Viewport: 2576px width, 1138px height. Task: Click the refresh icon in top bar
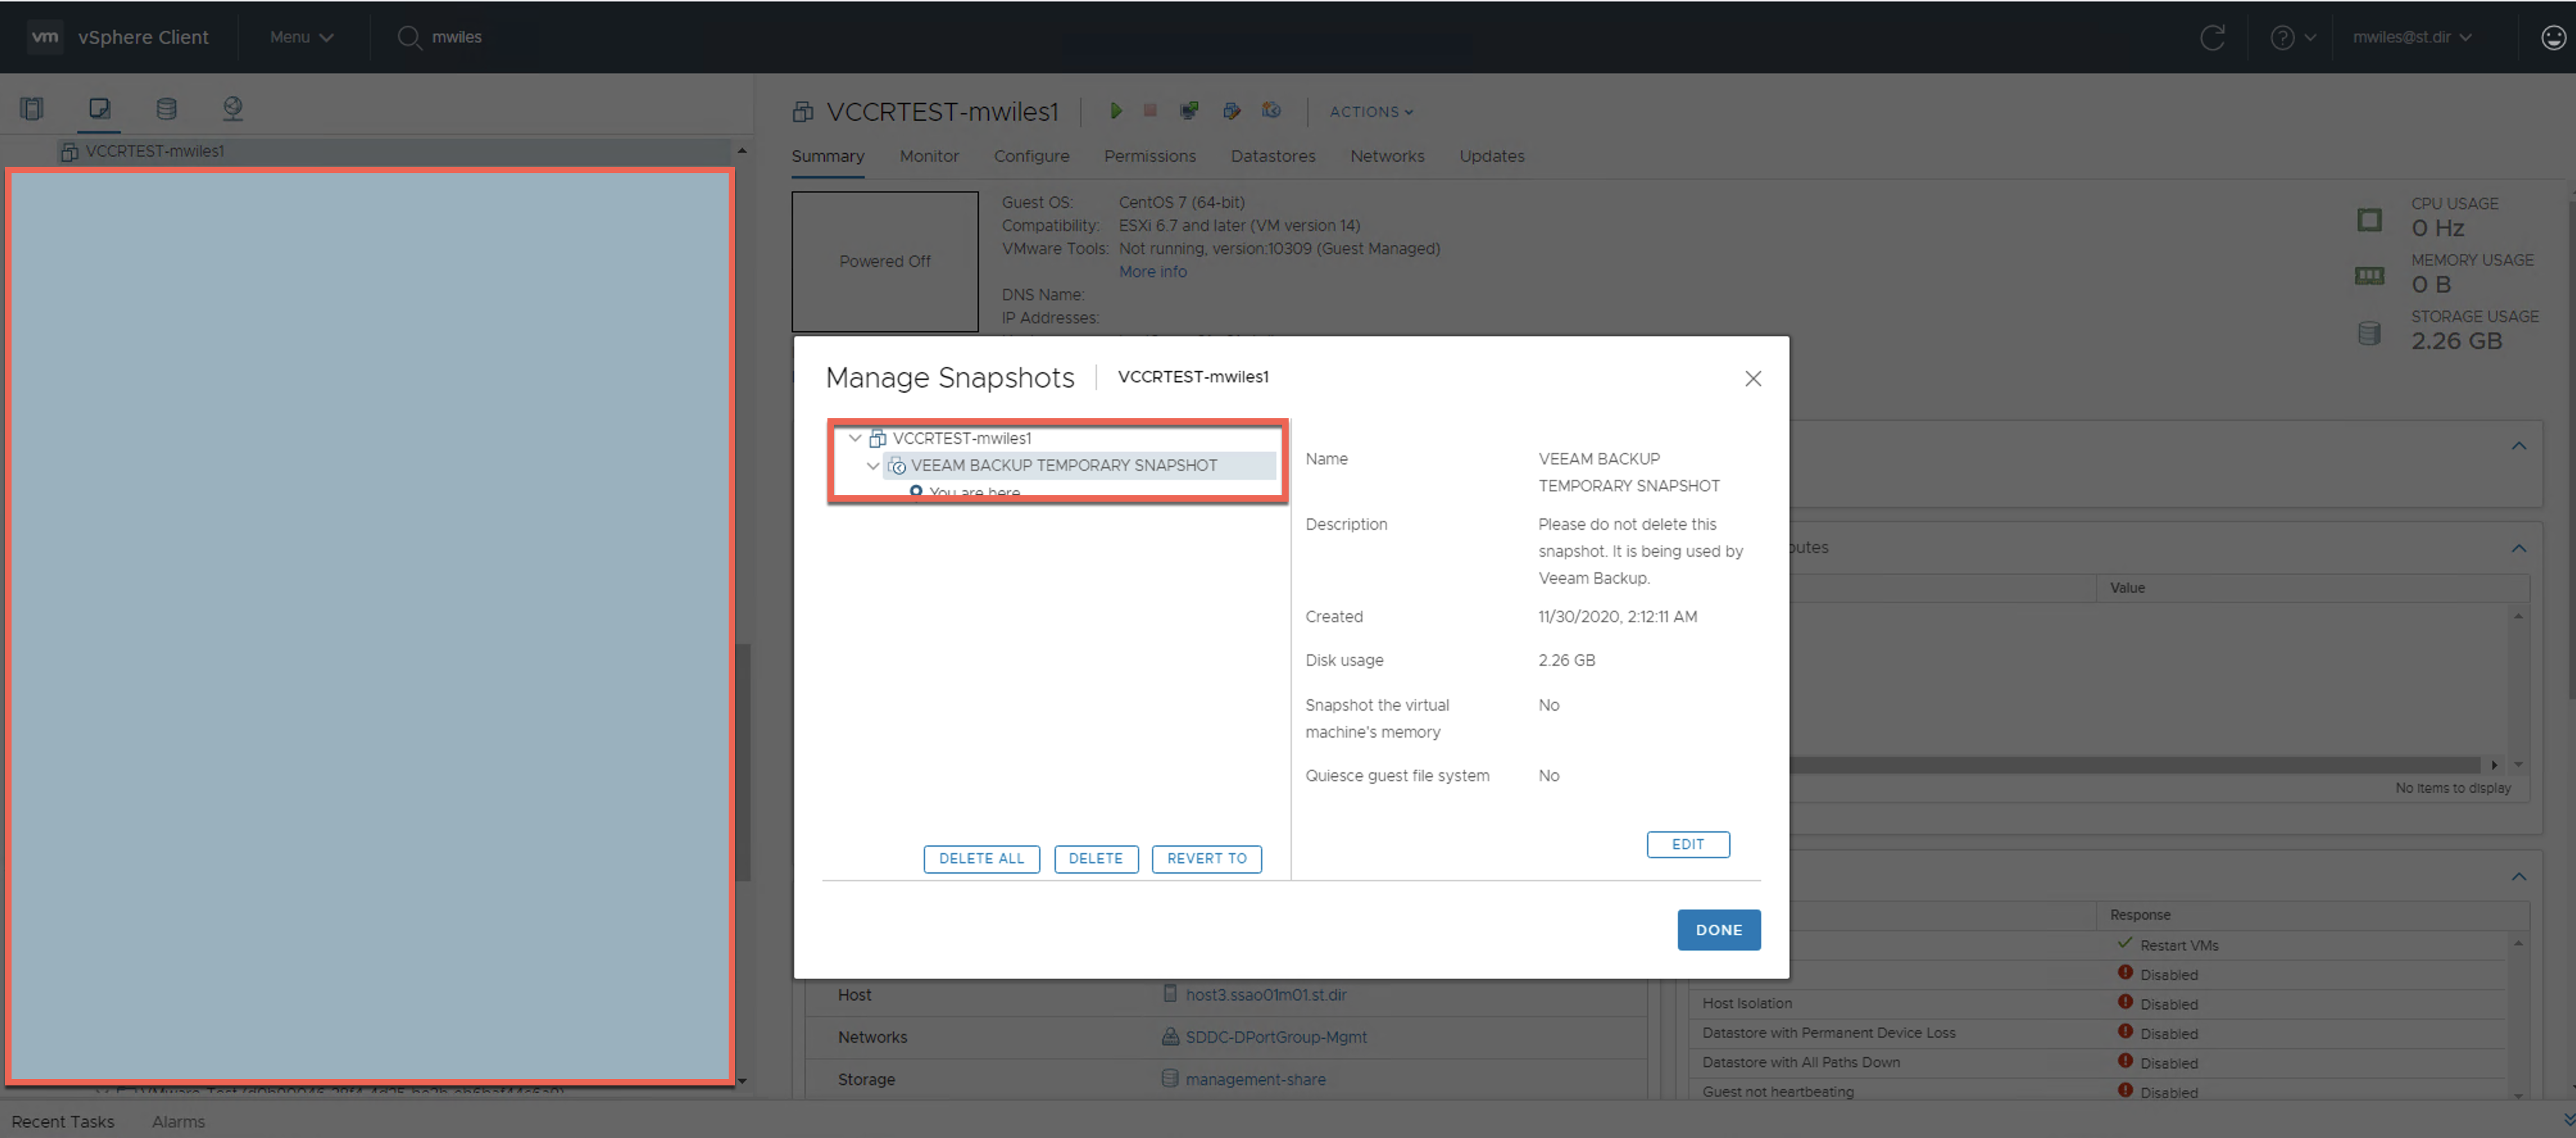tap(2212, 37)
